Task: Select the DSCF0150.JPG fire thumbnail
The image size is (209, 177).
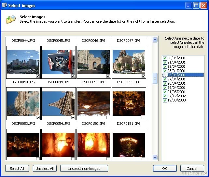Action: tap(94, 145)
